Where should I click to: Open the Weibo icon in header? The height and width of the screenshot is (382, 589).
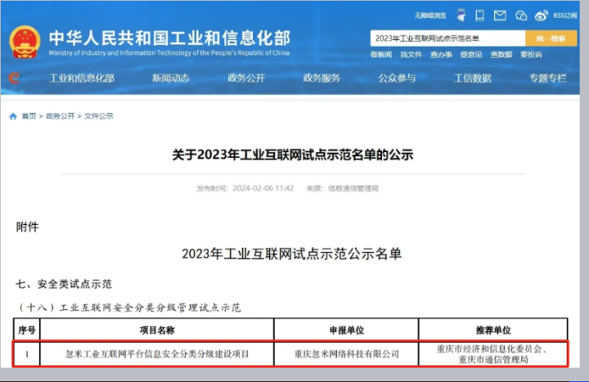[542, 15]
